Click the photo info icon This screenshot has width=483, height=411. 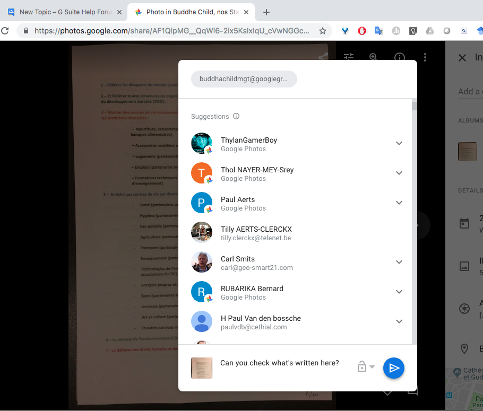pos(400,57)
